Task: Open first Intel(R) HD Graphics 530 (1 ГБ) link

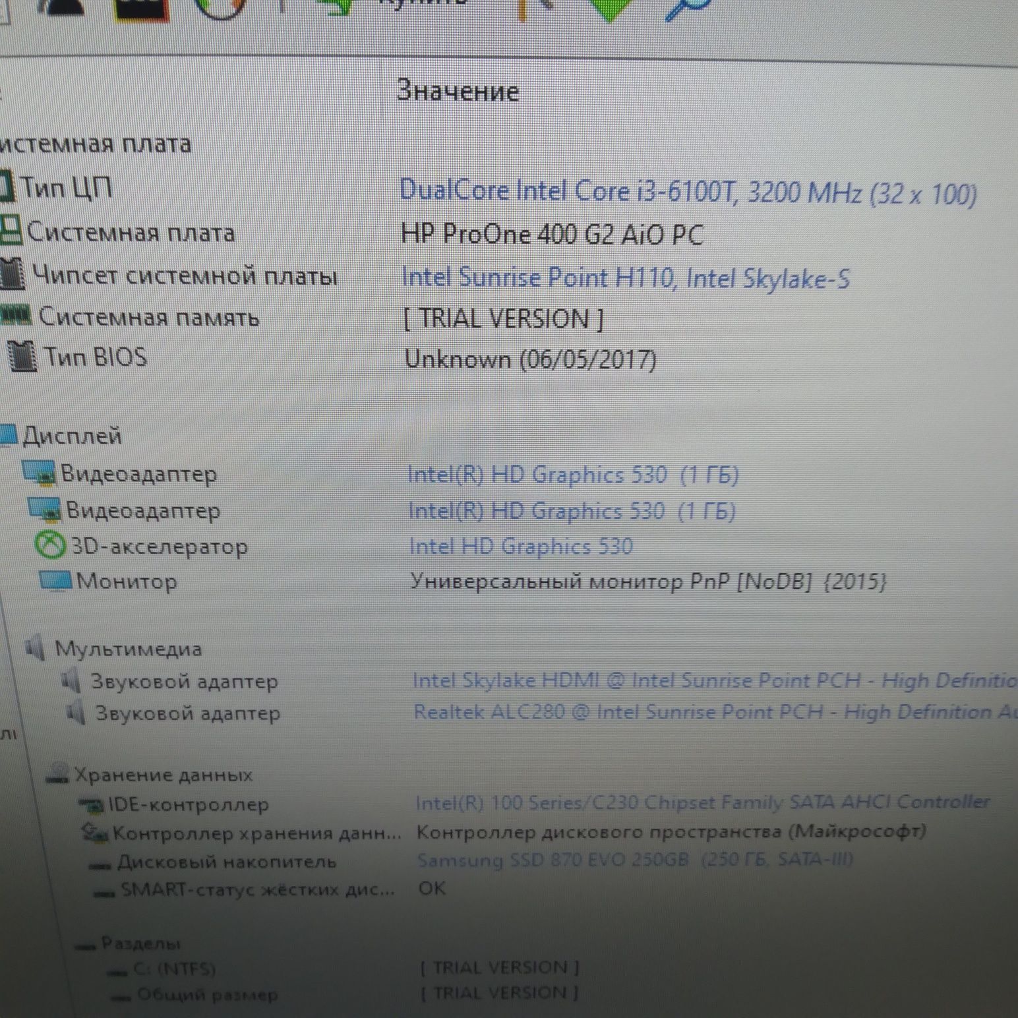Action: click(573, 475)
